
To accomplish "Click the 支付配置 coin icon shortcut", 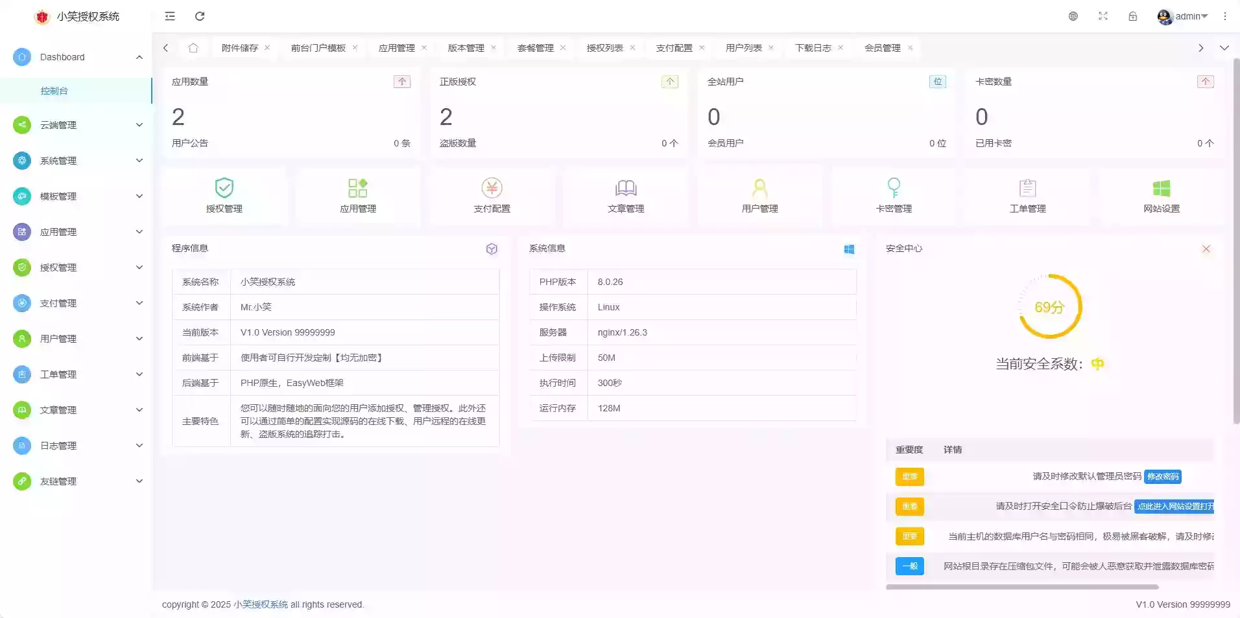I will [x=492, y=189].
